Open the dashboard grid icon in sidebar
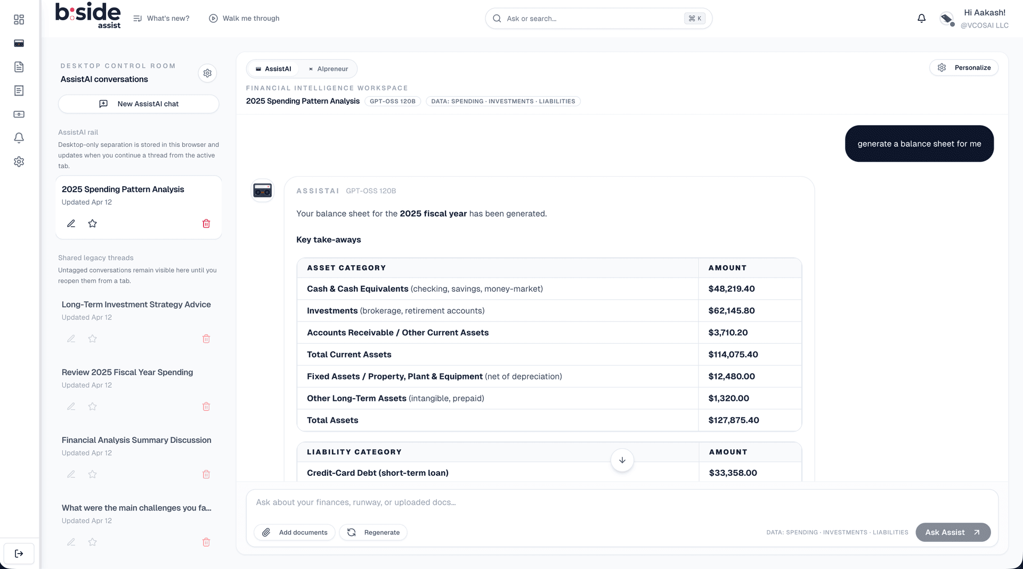1023x569 pixels. tap(19, 20)
